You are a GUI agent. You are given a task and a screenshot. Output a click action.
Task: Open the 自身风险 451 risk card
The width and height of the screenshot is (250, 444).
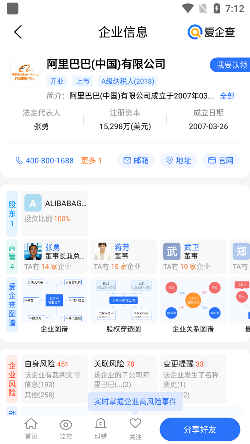[54, 379]
